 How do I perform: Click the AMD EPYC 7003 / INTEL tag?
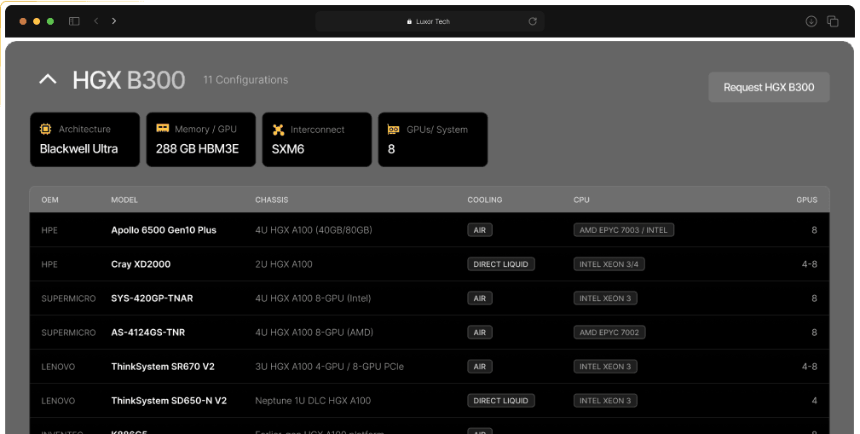pos(624,230)
